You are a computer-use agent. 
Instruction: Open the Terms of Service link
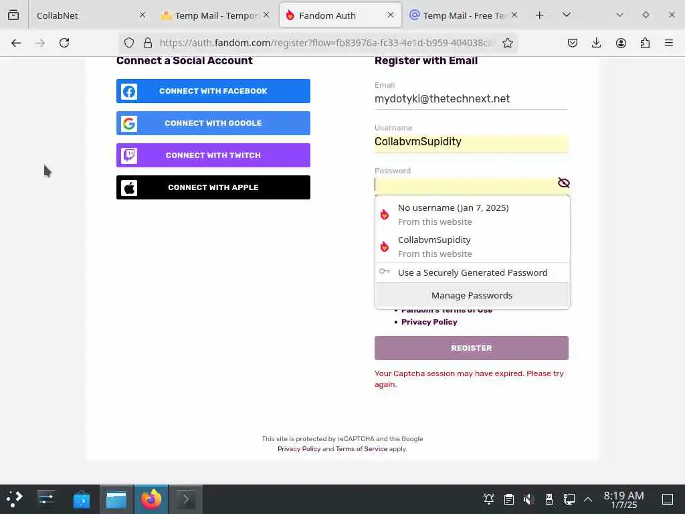pyautogui.click(x=361, y=449)
